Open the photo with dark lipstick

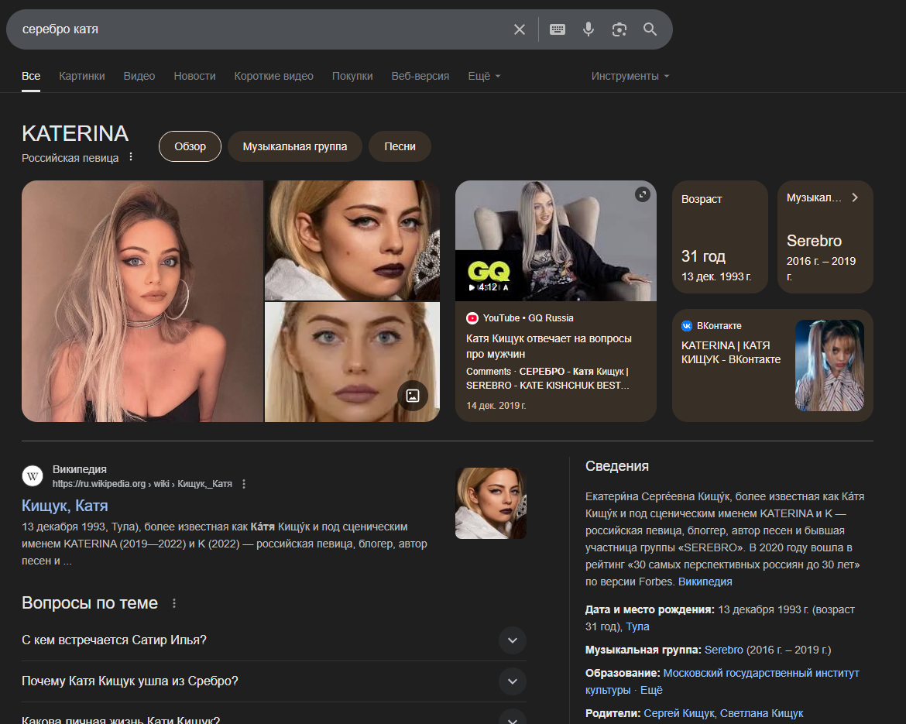pos(352,240)
